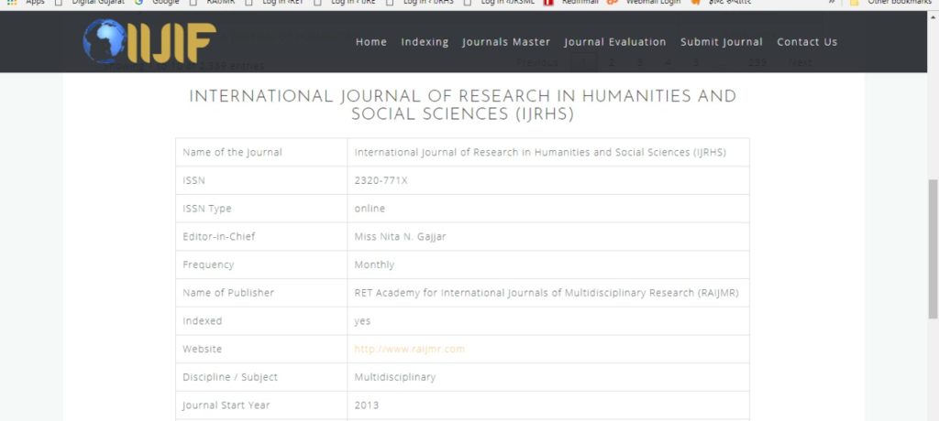
Task: Click the Journal Start Year label
Action: click(226, 405)
